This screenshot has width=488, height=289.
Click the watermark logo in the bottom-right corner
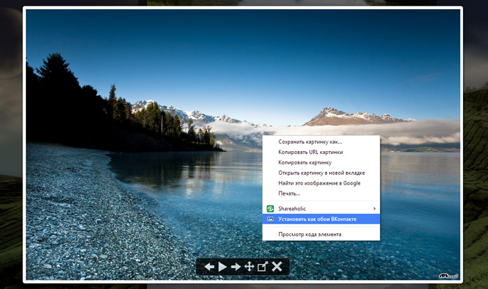pyautogui.click(x=448, y=276)
